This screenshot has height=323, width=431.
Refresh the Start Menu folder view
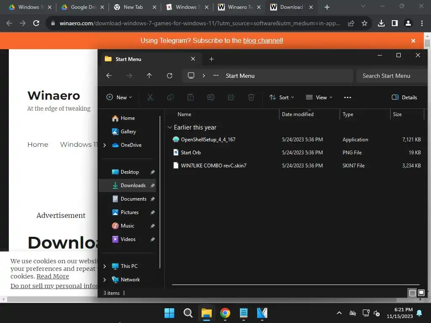click(x=170, y=76)
